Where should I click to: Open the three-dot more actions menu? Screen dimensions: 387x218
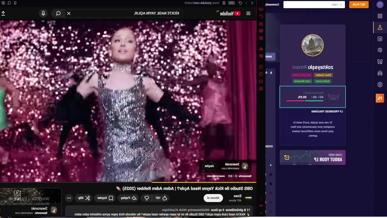tap(69, 198)
